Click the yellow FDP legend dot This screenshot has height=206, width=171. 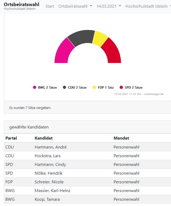[94, 87]
